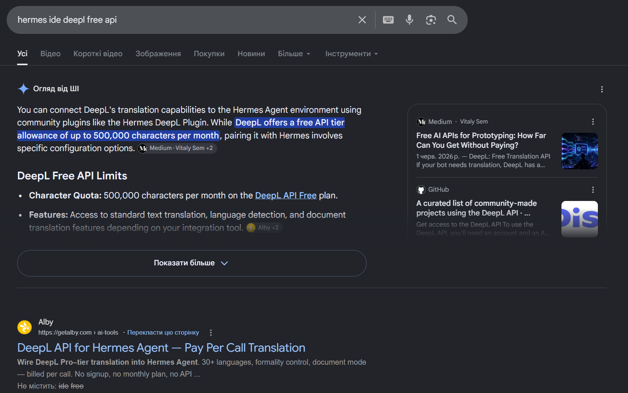Follow the 'DeepL API Free' link

point(286,195)
